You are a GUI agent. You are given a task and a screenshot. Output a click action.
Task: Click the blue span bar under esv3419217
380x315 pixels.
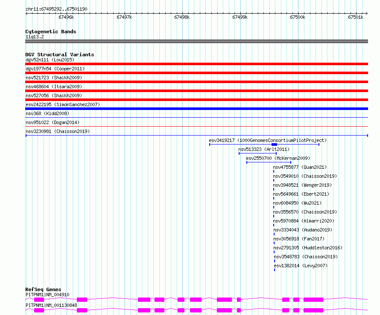[264, 144]
